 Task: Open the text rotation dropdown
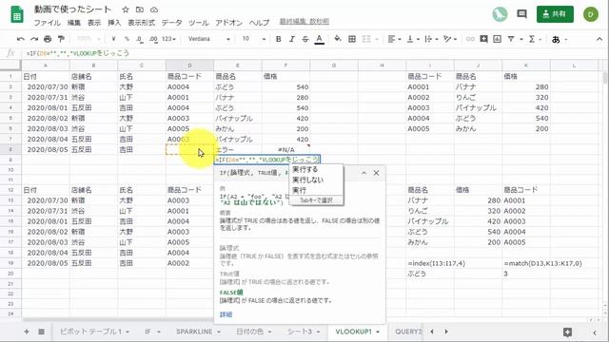[x=449, y=39]
